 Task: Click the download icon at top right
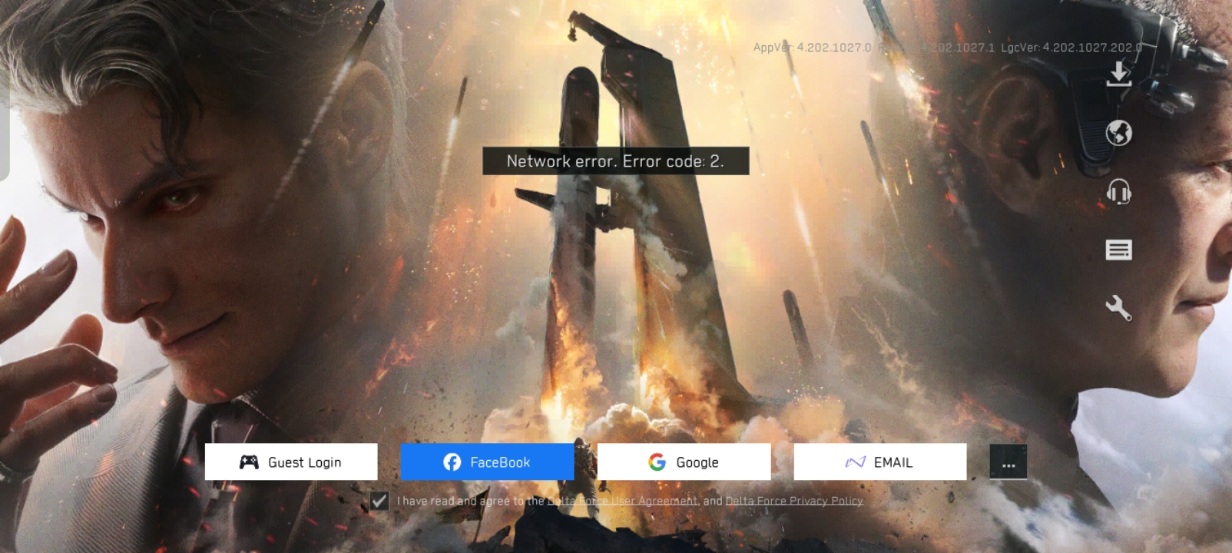point(1118,74)
